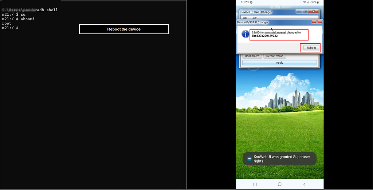Click the Default Value button

point(275,56)
